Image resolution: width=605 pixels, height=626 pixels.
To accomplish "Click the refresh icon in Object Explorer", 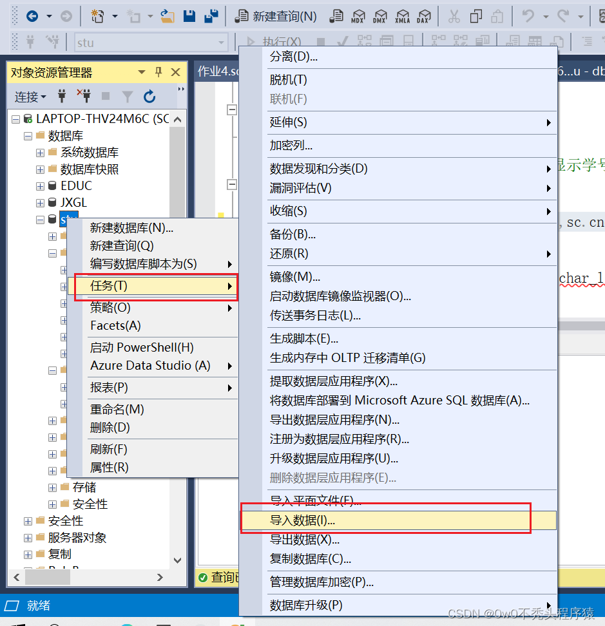I will pos(149,96).
